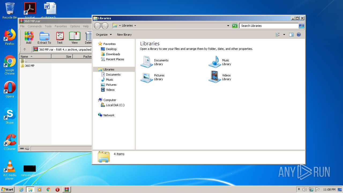Select Documents under Libraries in navigation pane
The height and width of the screenshot is (193, 343).
pyautogui.click(x=110, y=75)
